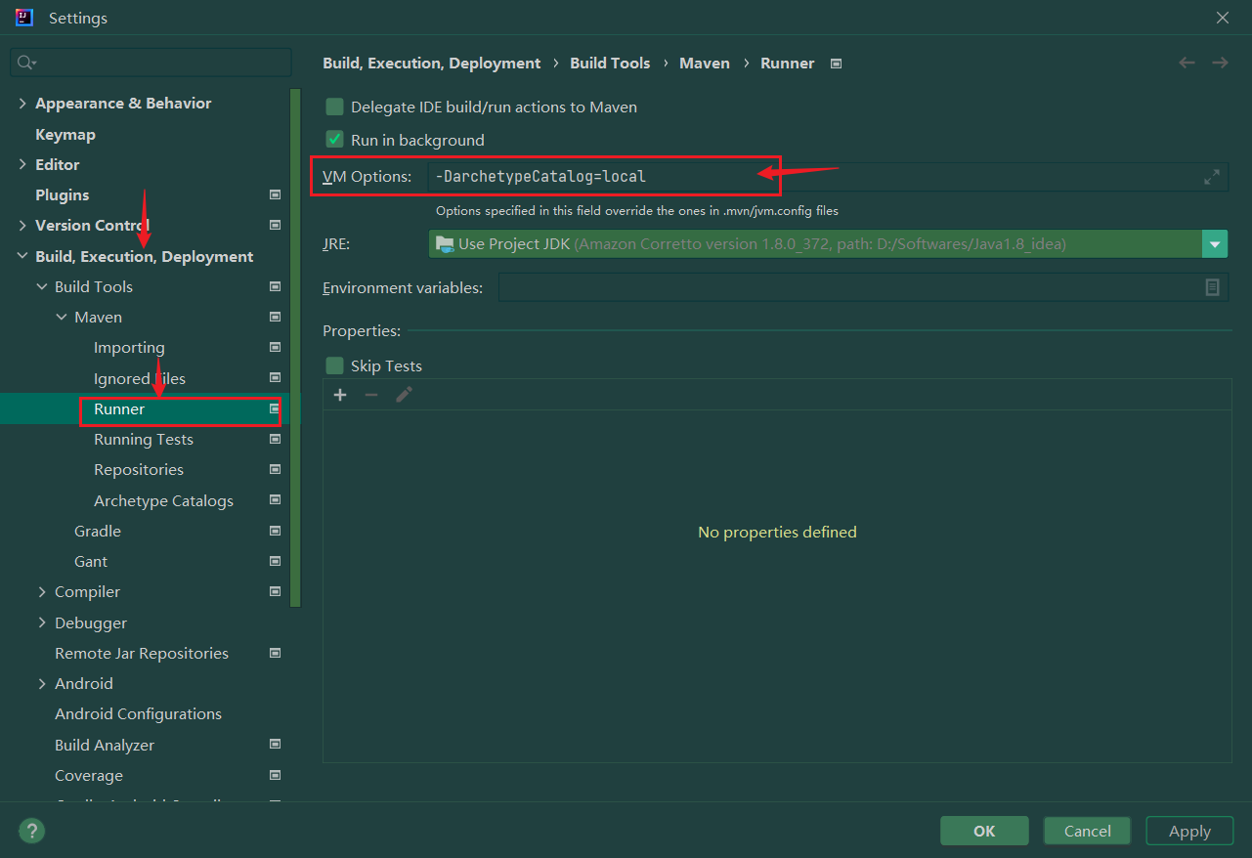
Task: Open the help question mark button
Action: pyautogui.click(x=32, y=831)
